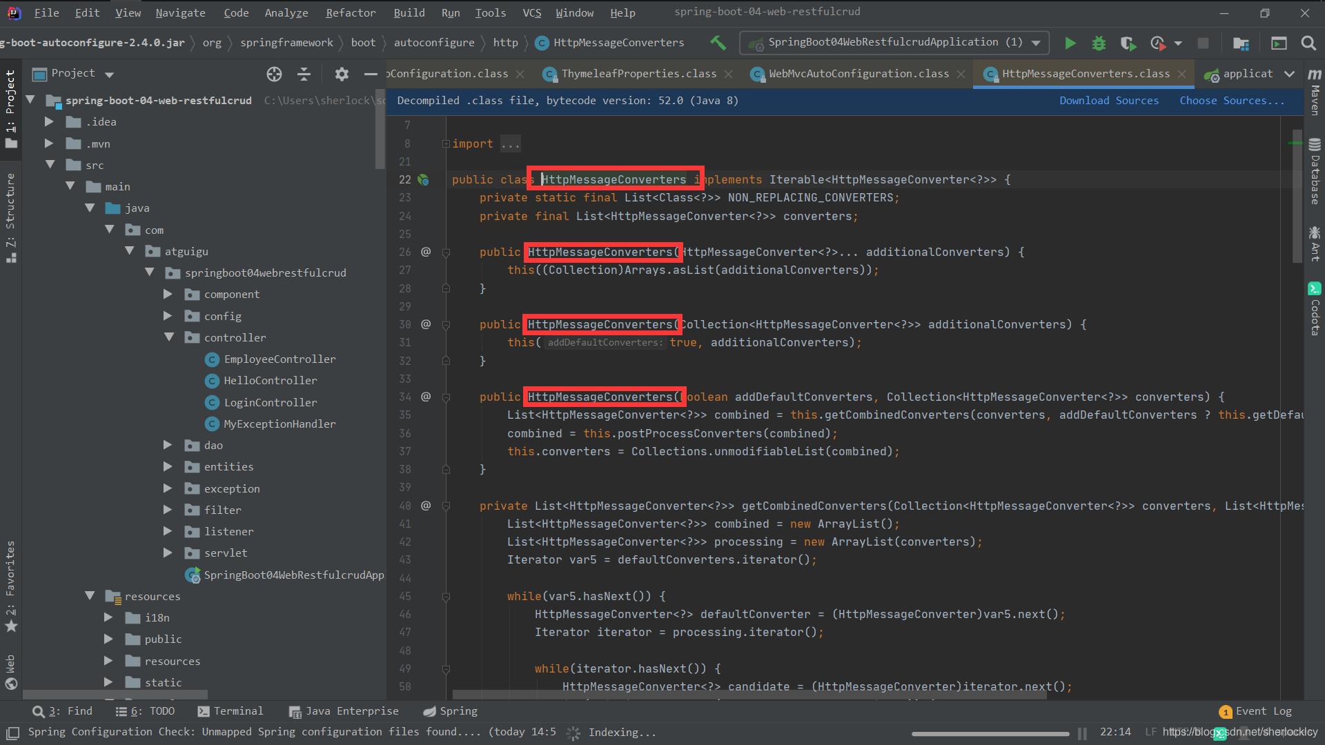This screenshot has height=745, width=1325.
Task: Open the 6: TODO tool window
Action: click(x=146, y=711)
